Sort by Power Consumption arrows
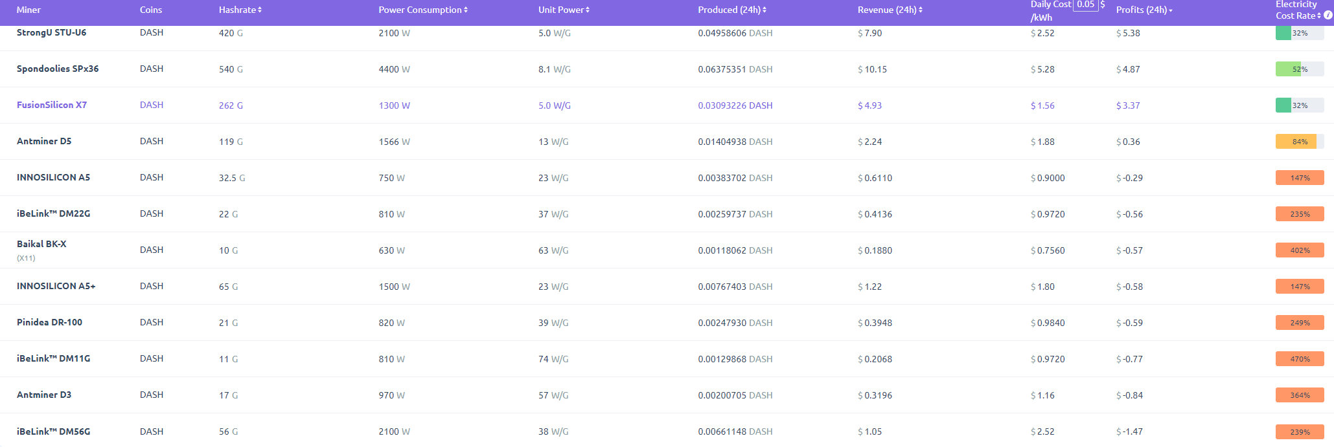The width and height of the screenshot is (1334, 447). click(466, 10)
